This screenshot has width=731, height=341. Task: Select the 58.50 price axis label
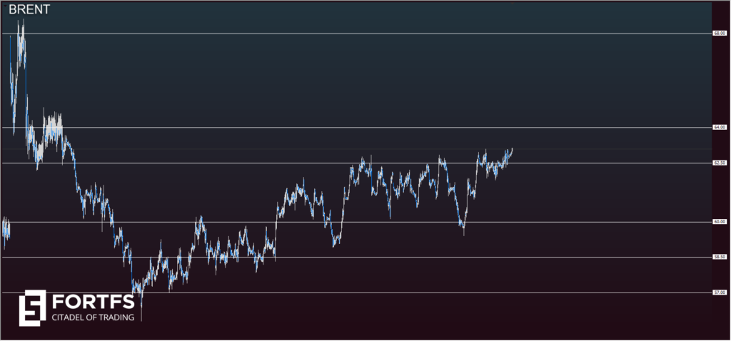[719, 257]
